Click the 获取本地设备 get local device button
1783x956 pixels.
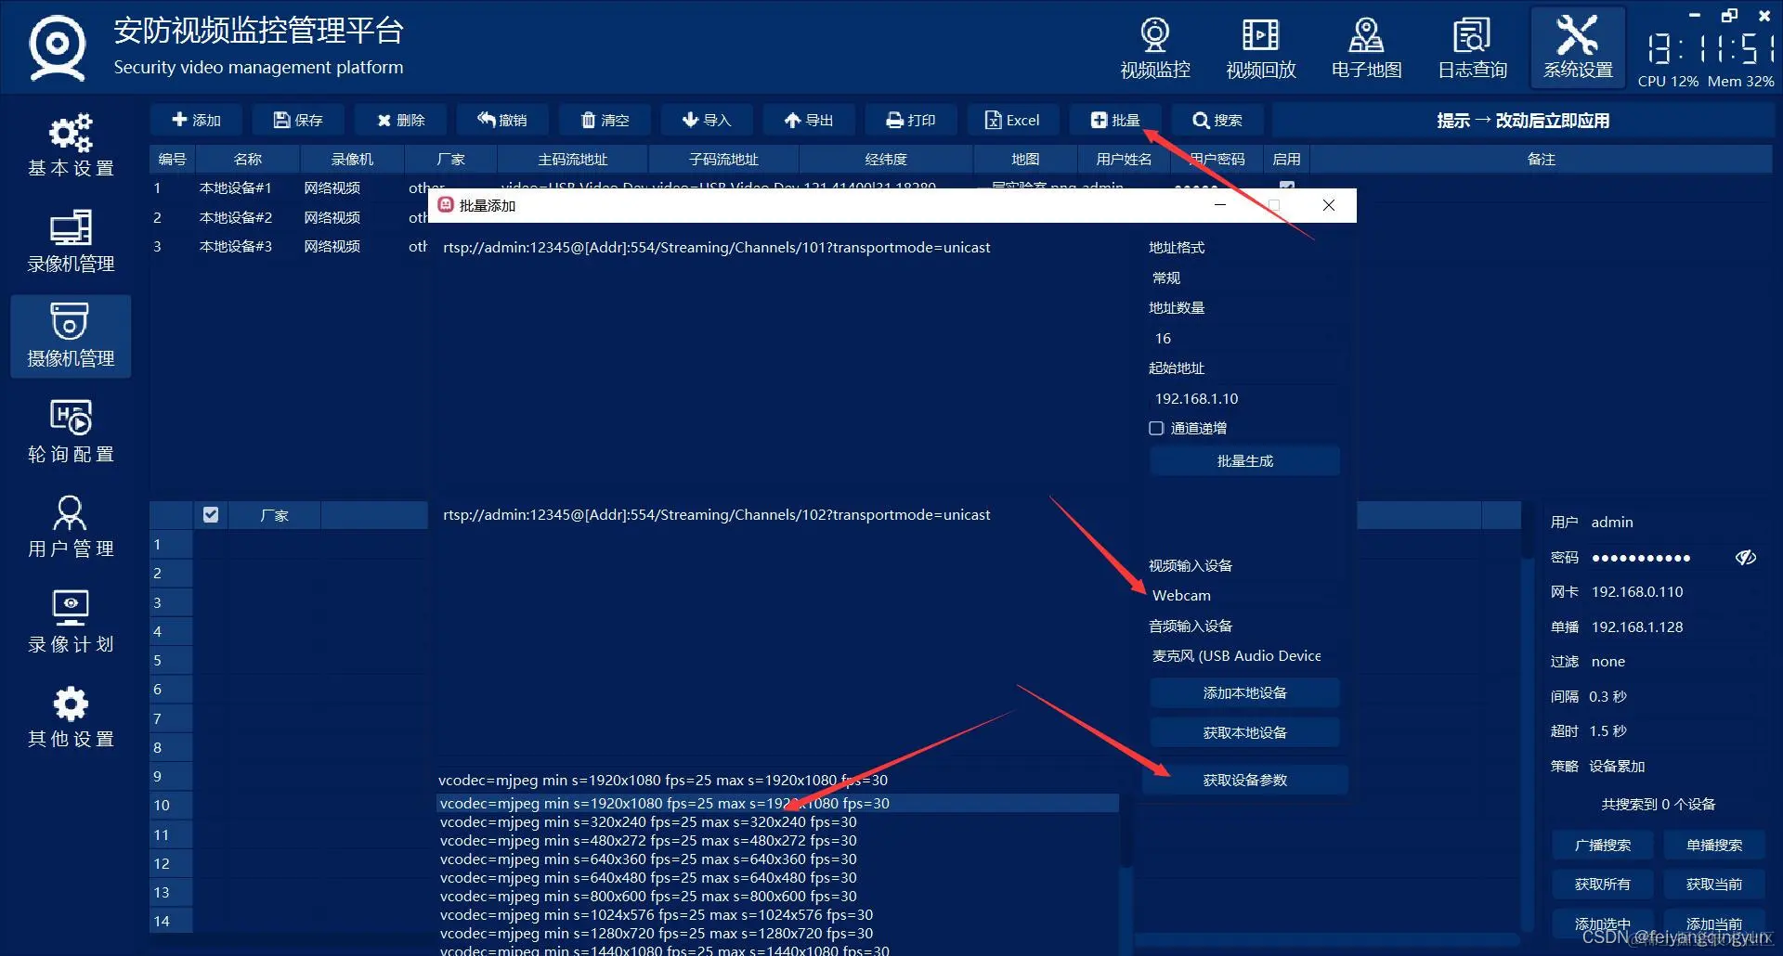1244,732
